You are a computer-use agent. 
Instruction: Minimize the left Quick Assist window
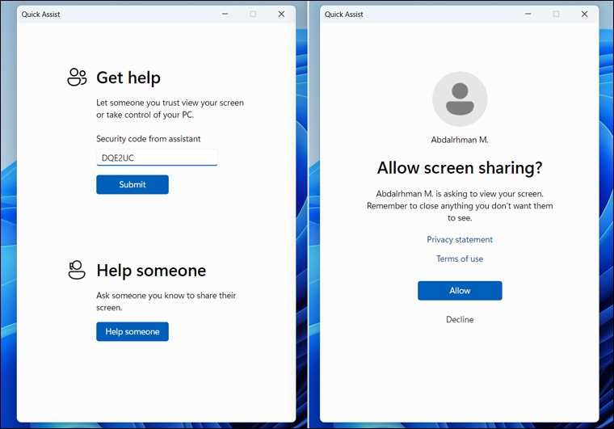tap(225, 14)
